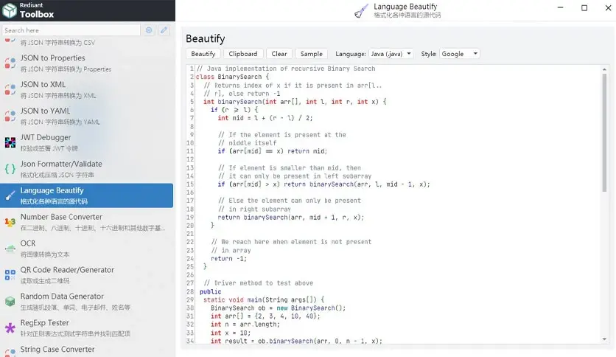Viewport: 616px width, 357px height.
Task: Open the Style Google dropdown
Action: (x=460, y=54)
